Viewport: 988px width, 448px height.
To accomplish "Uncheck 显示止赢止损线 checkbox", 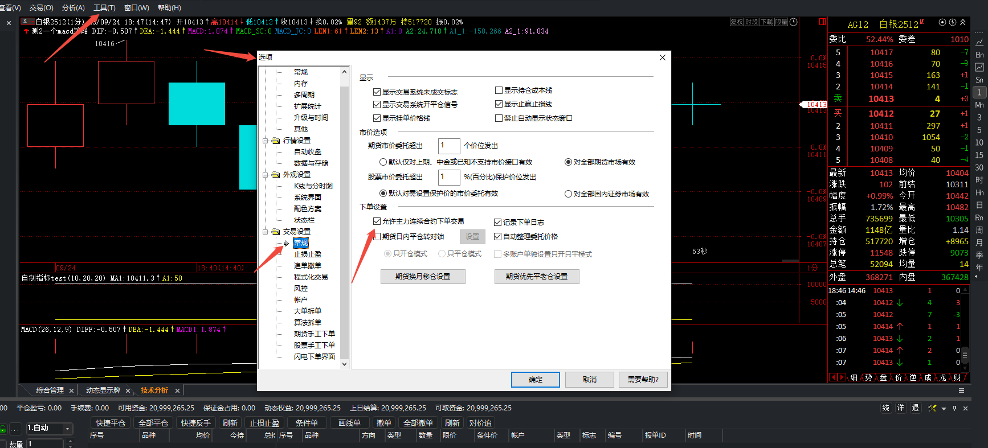I will [499, 104].
